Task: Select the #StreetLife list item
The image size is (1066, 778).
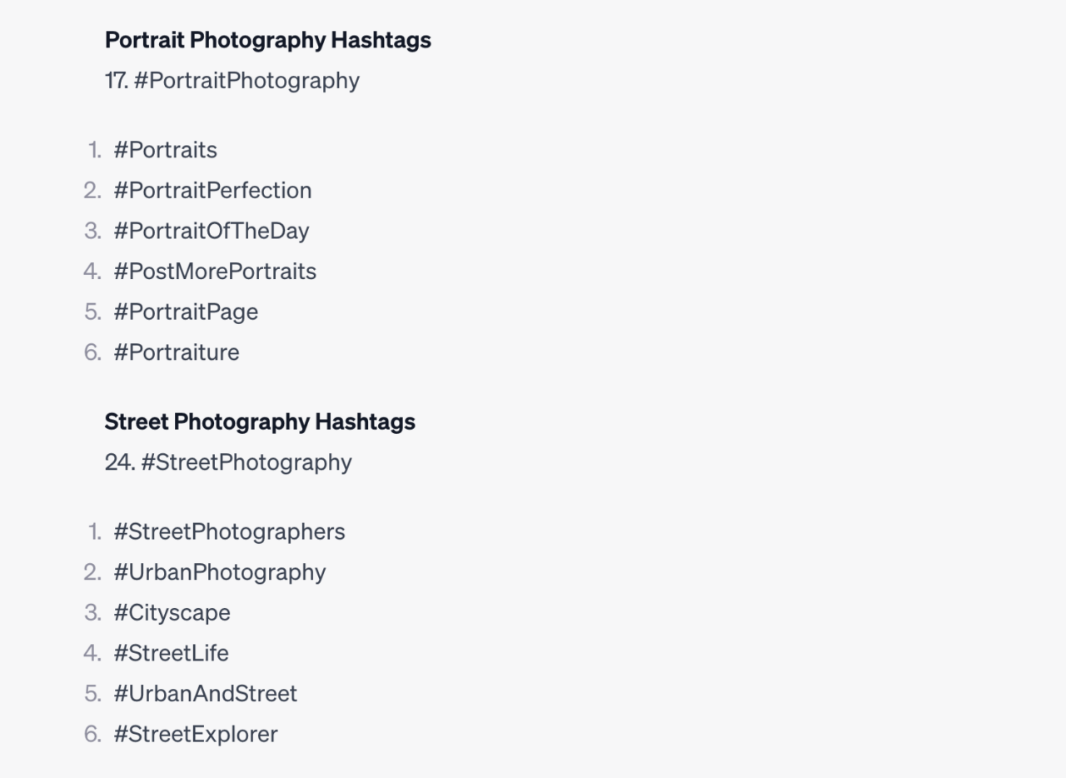Action: coord(171,653)
